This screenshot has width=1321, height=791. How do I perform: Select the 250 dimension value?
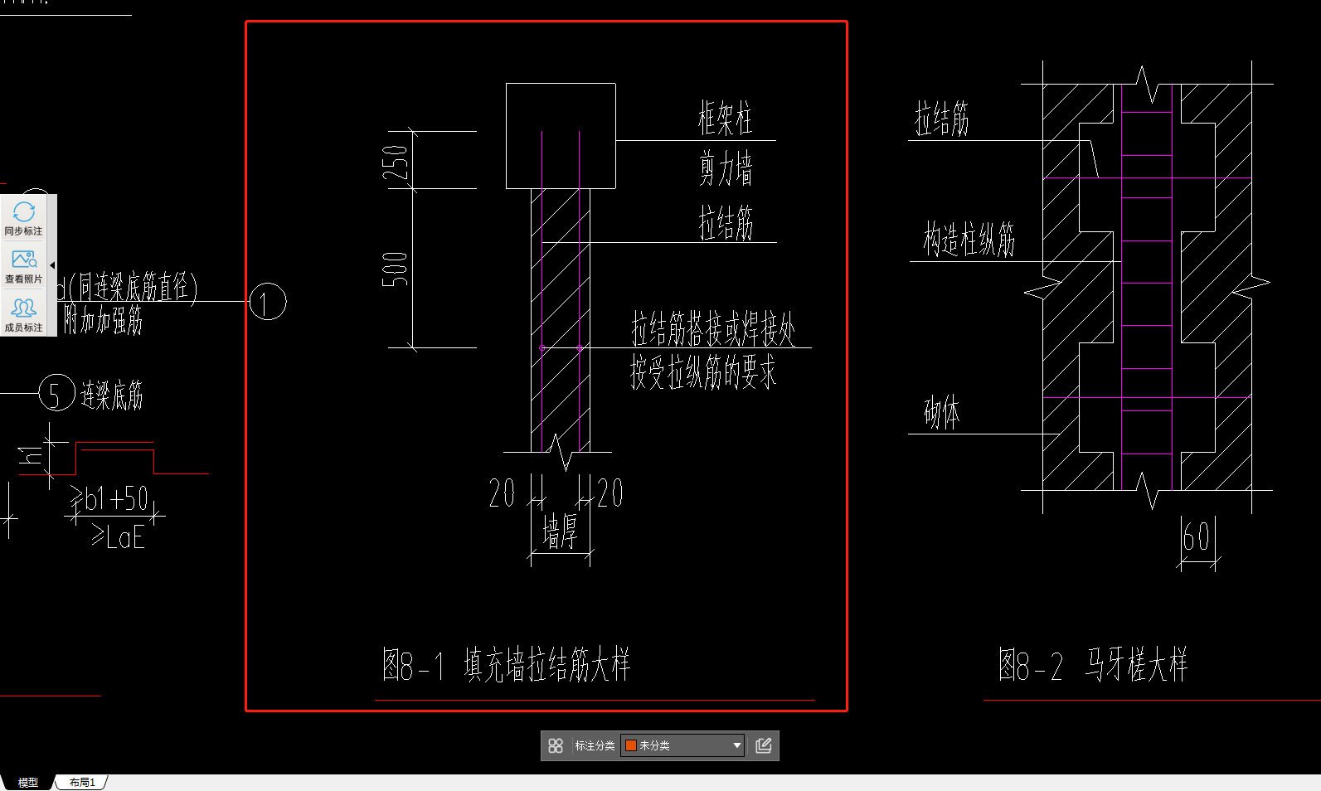[x=396, y=163]
